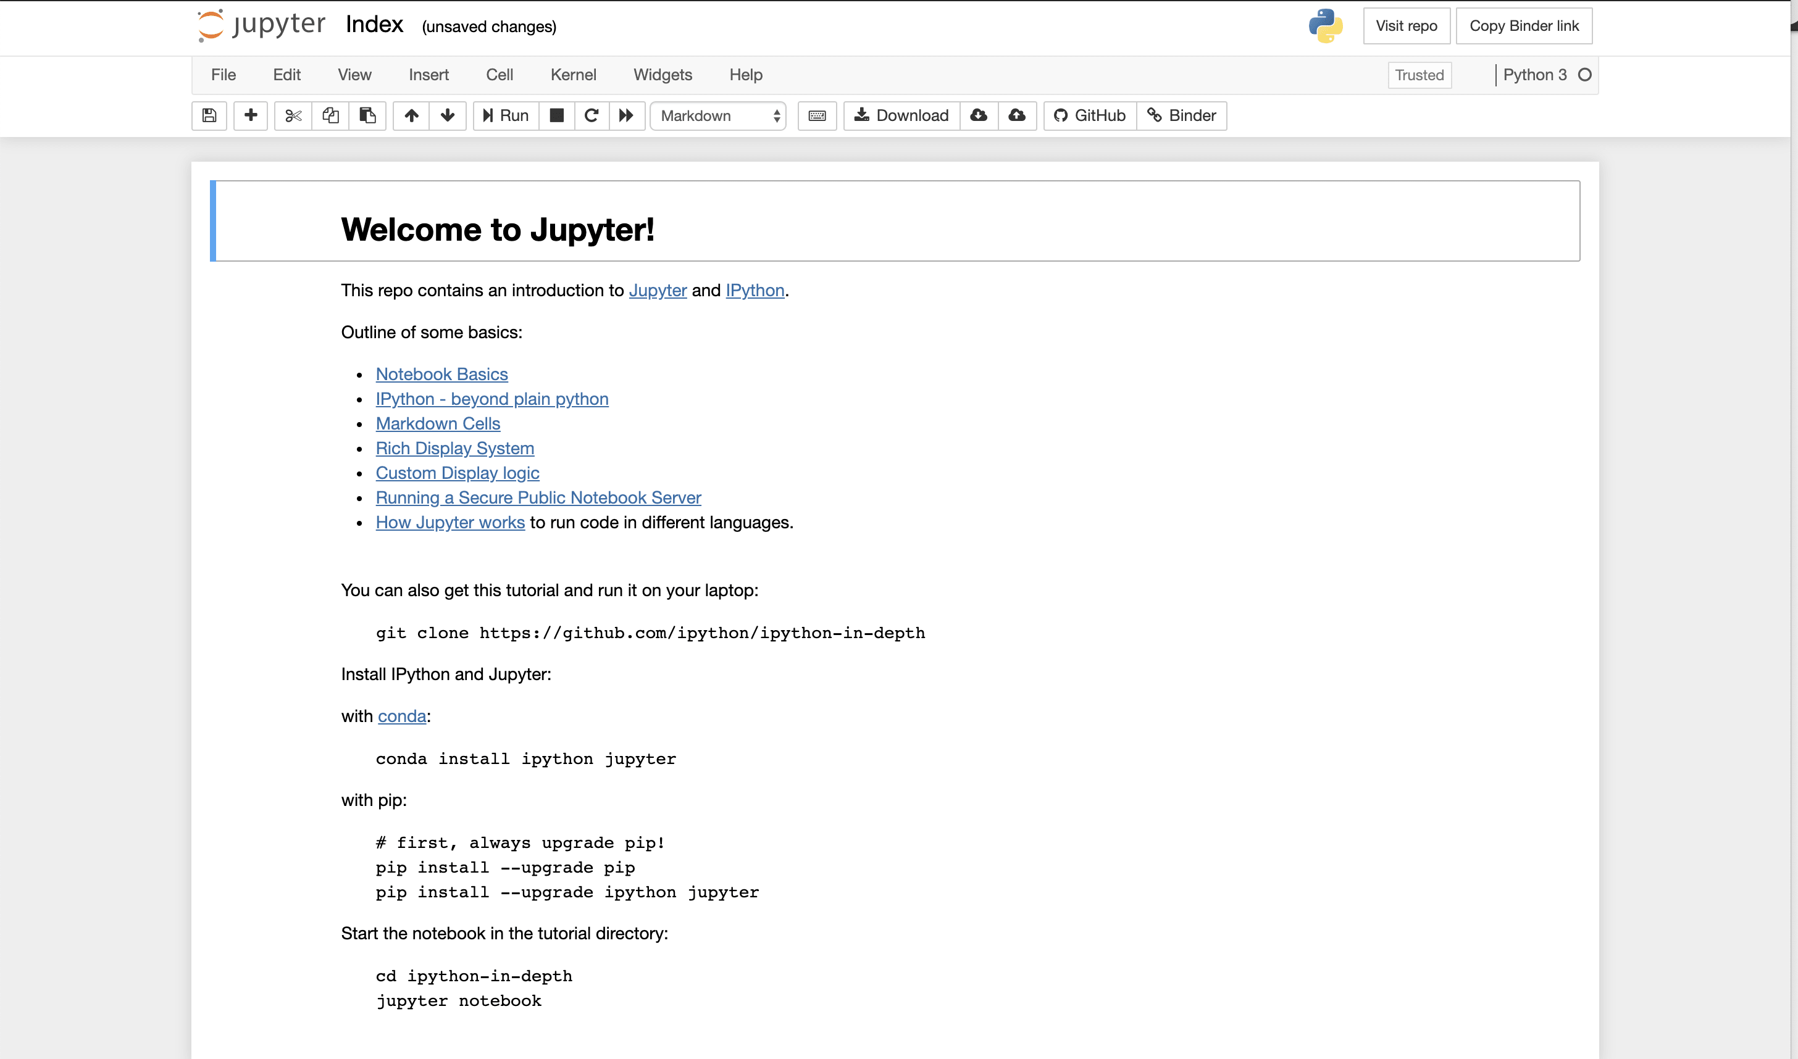Interrupt the kernel with stop icon
This screenshot has height=1059, width=1798.
[x=557, y=115]
